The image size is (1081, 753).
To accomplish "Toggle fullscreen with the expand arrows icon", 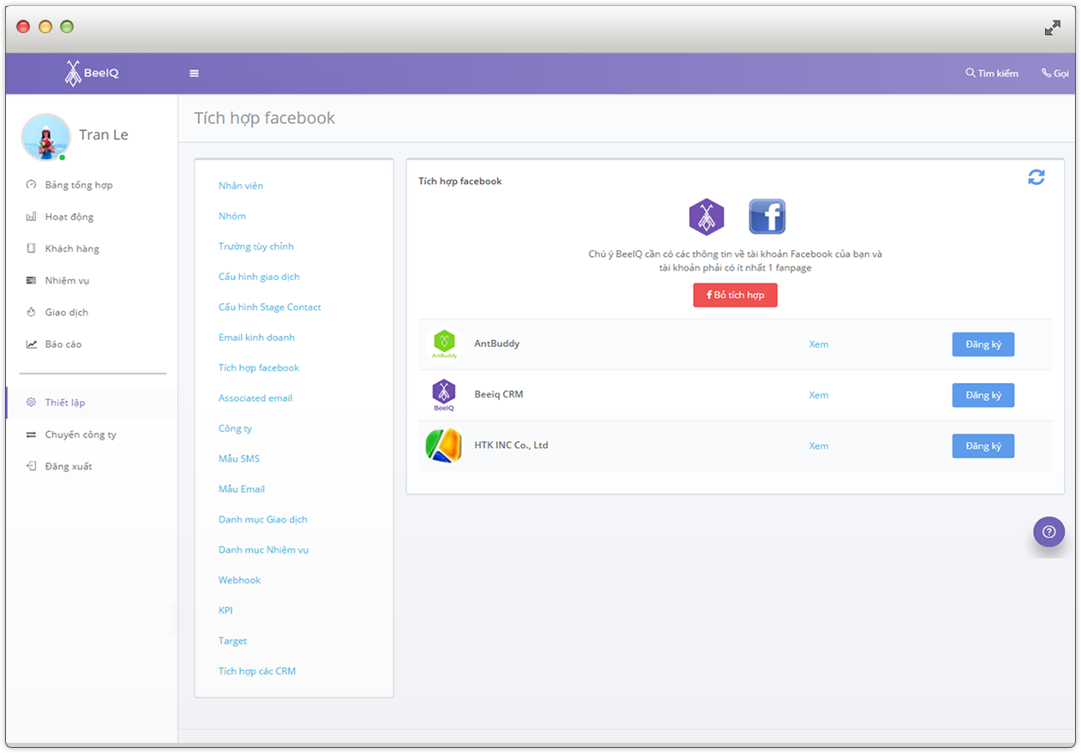I will 1052,28.
